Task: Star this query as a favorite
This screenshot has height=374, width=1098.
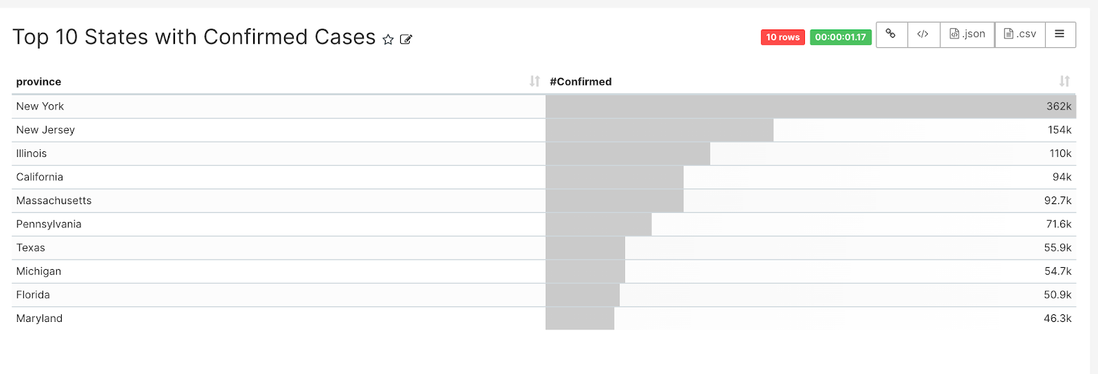Action: point(388,40)
